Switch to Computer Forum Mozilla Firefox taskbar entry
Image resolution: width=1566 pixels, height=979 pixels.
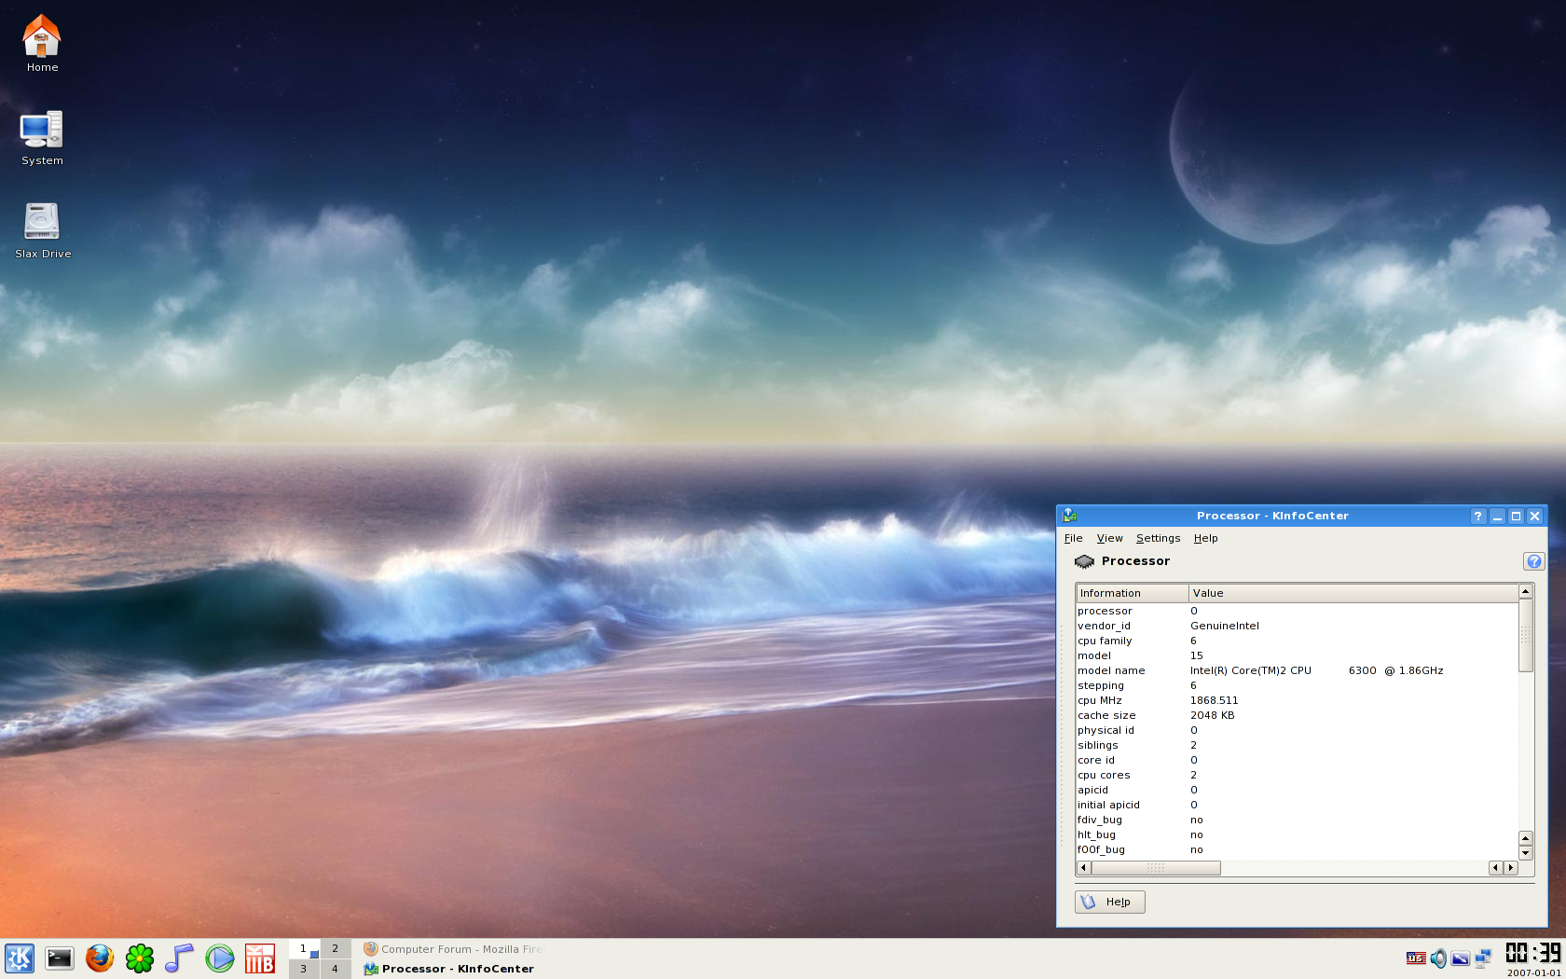coord(453,949)
